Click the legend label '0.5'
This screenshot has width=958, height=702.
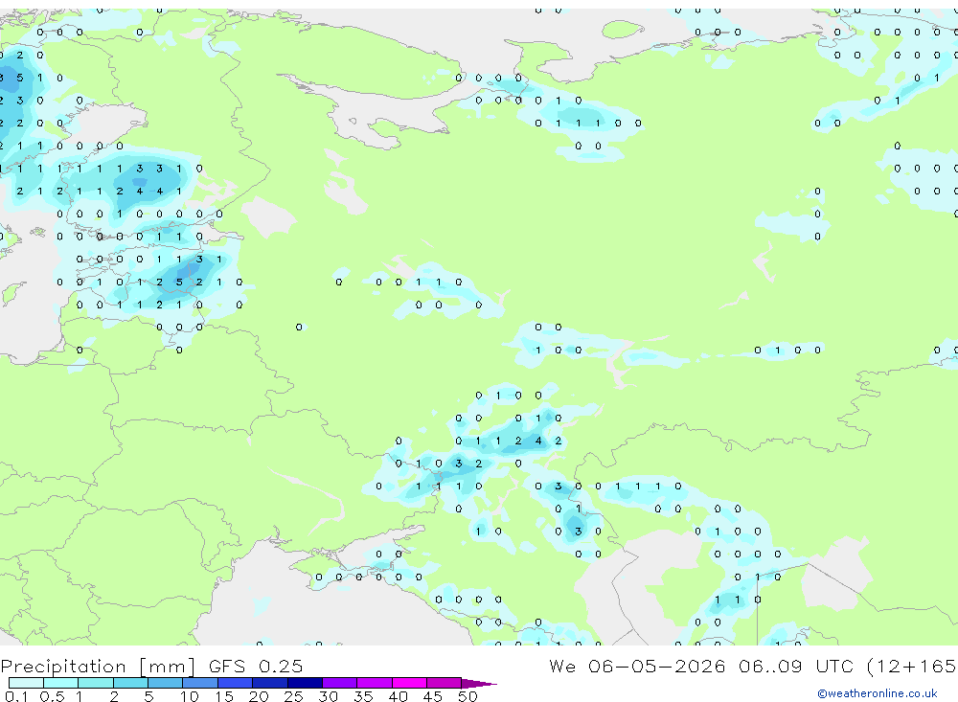[x=52, y=696]
